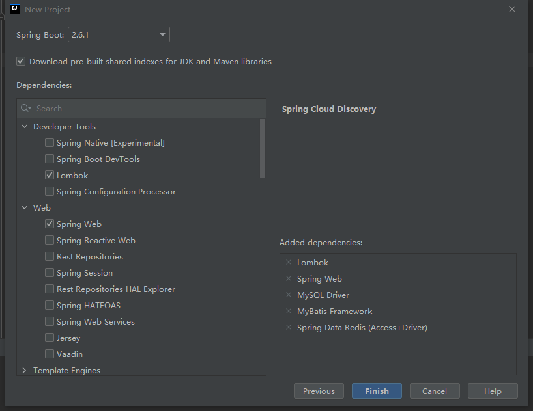Focus the dependencies Search field
533x411 pixels.
click(x=141, y=108)
